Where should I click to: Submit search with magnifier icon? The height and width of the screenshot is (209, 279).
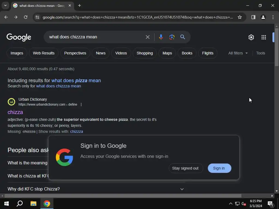pyautogui.click(x=183, y=37)
